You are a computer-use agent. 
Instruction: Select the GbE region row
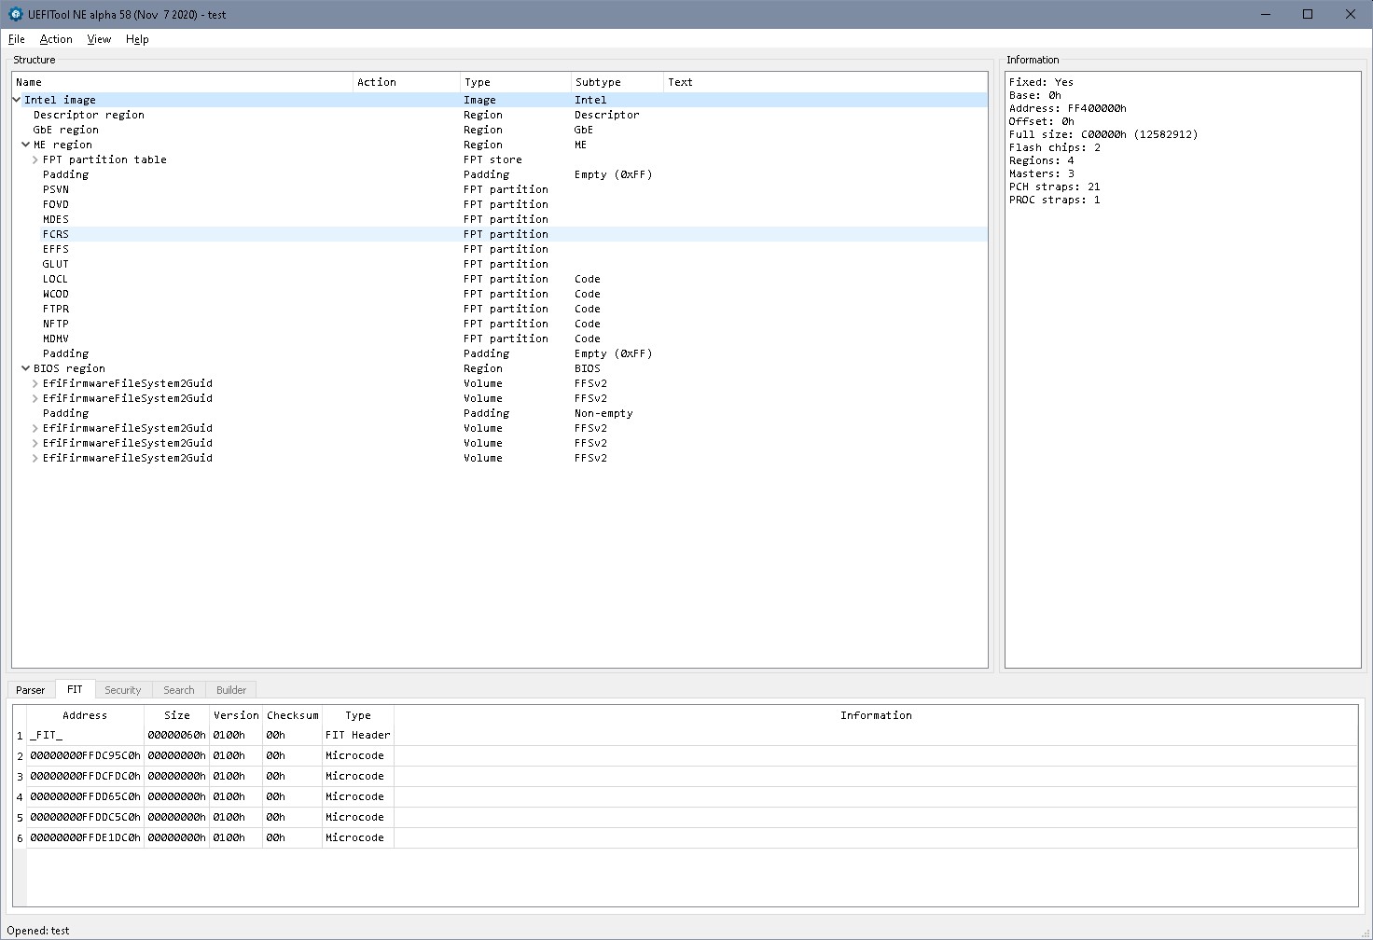coord(500,130)
